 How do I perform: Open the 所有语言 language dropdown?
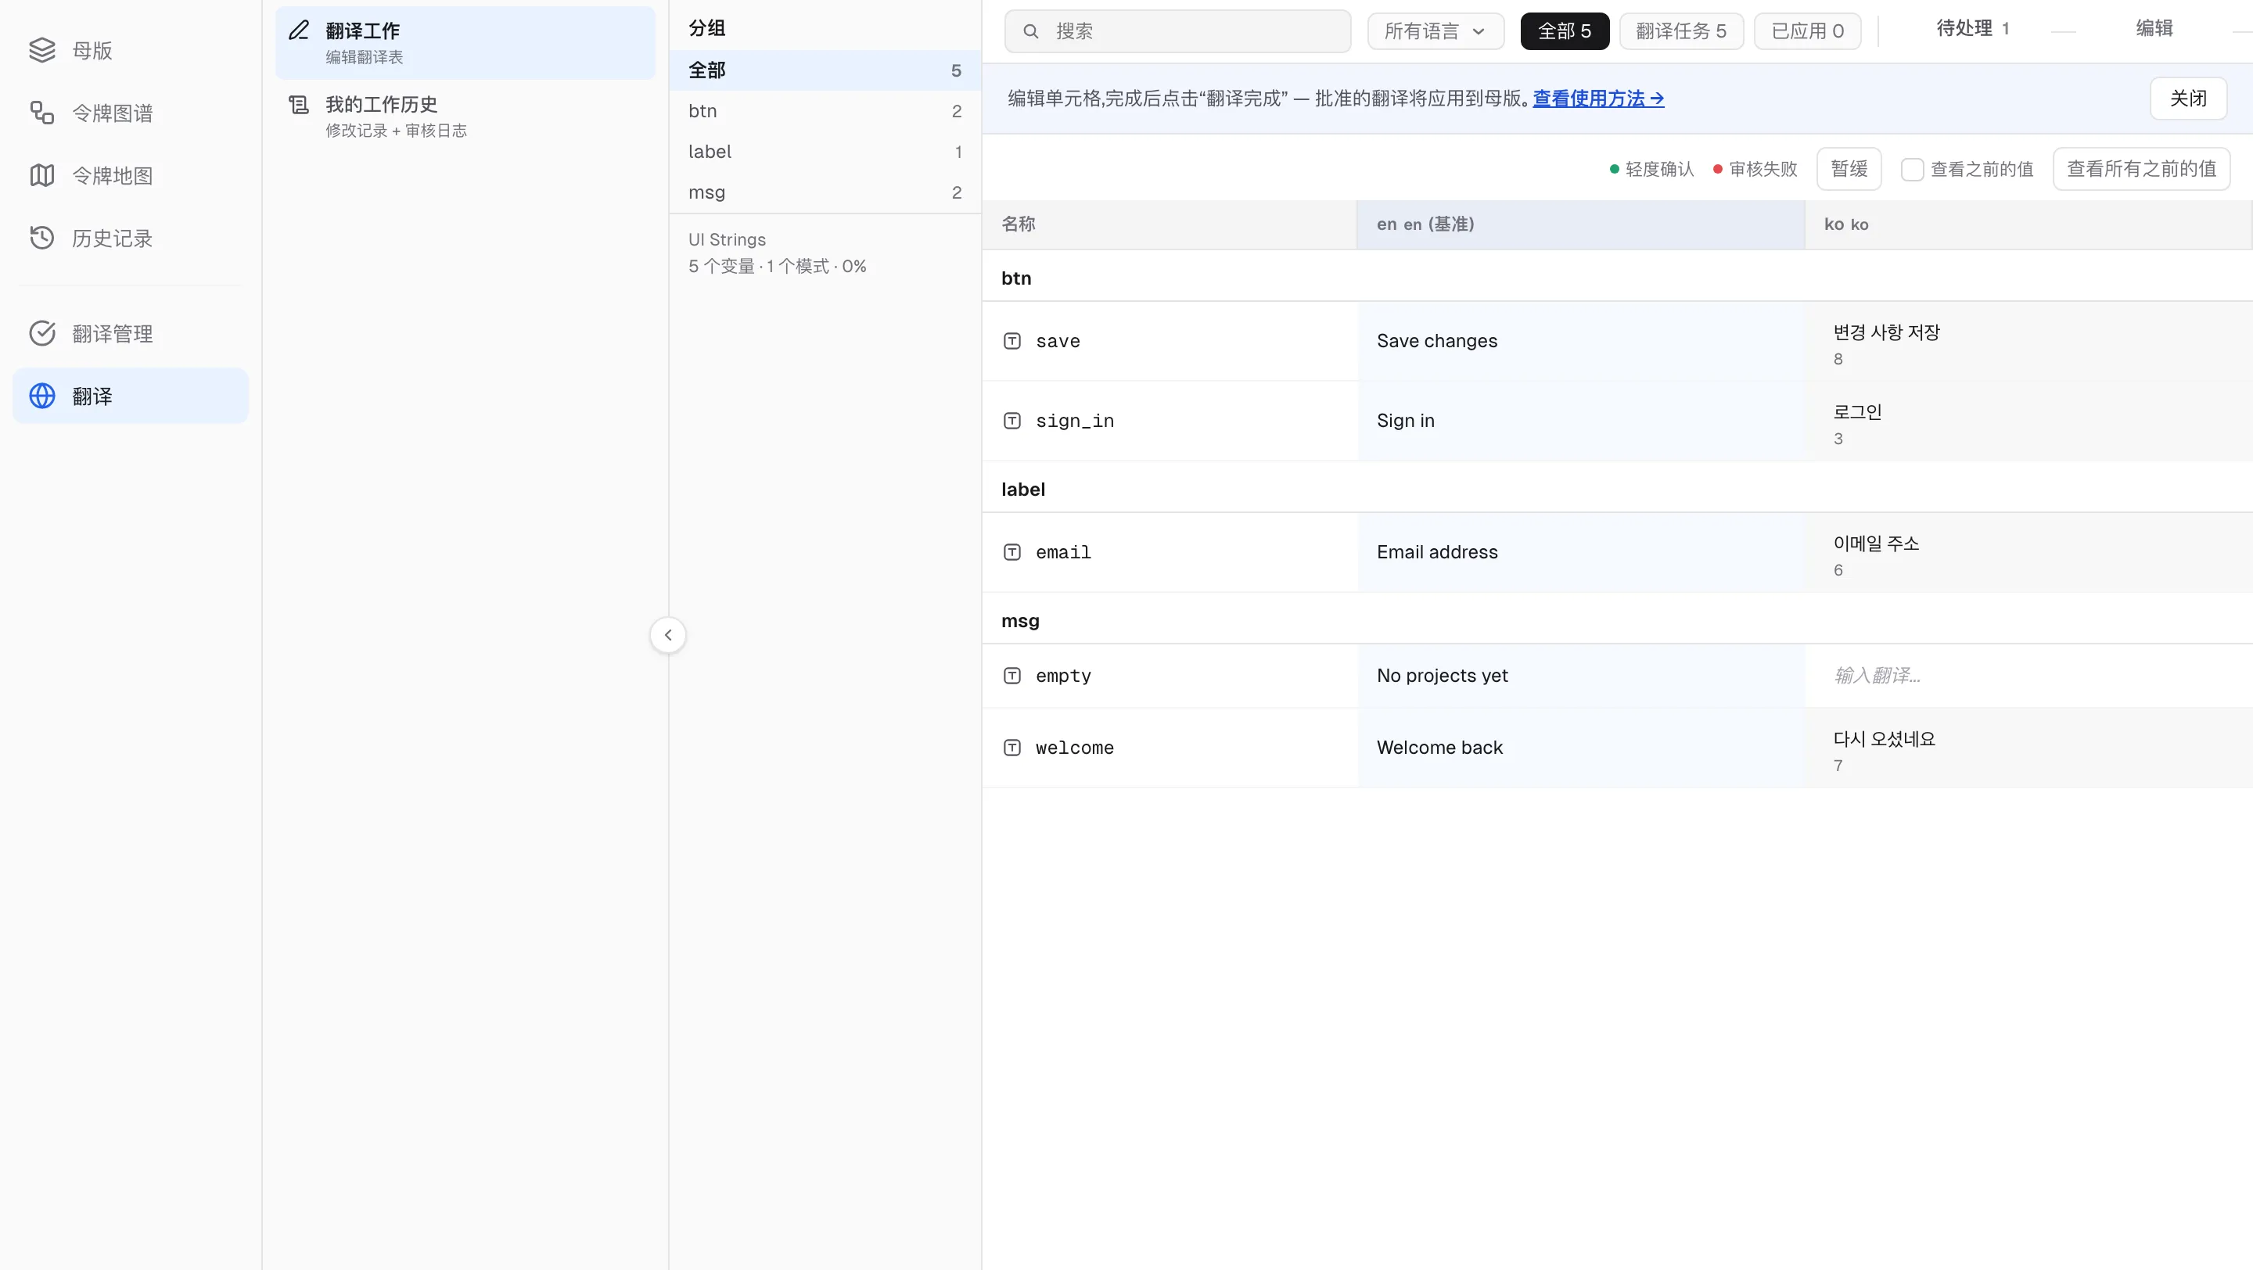[1436, 31]
